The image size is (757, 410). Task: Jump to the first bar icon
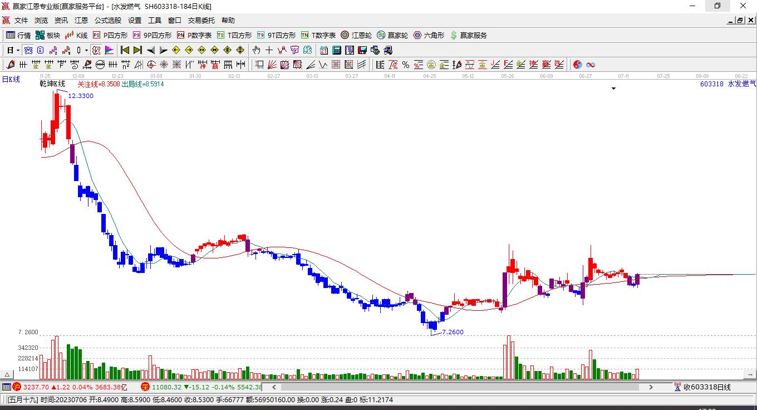(x=125, y=50)
